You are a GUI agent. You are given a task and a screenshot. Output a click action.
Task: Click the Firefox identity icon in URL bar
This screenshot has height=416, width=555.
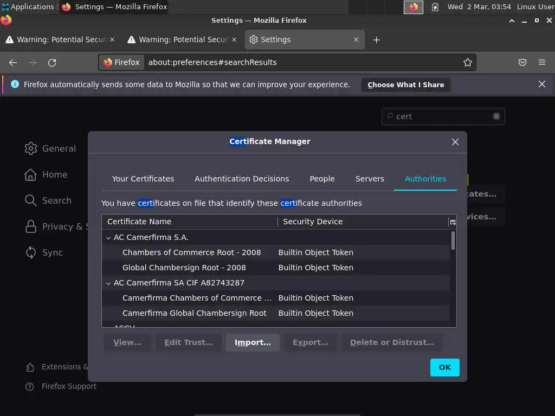point(121,63)
